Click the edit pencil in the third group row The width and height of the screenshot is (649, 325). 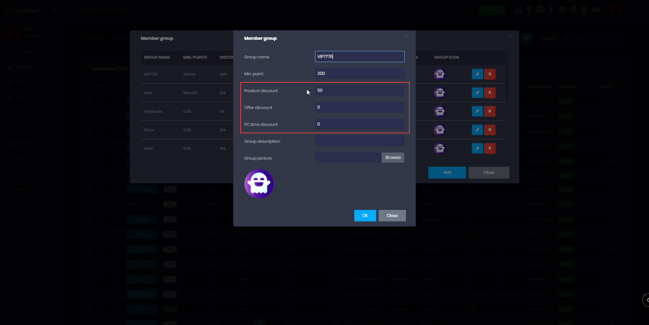point(477,111)
